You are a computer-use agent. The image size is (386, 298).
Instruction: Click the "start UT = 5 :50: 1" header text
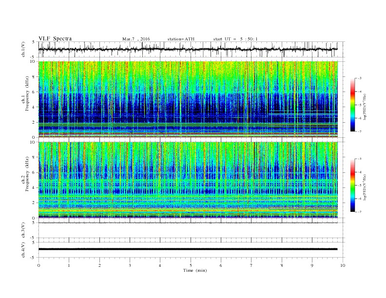235,39
